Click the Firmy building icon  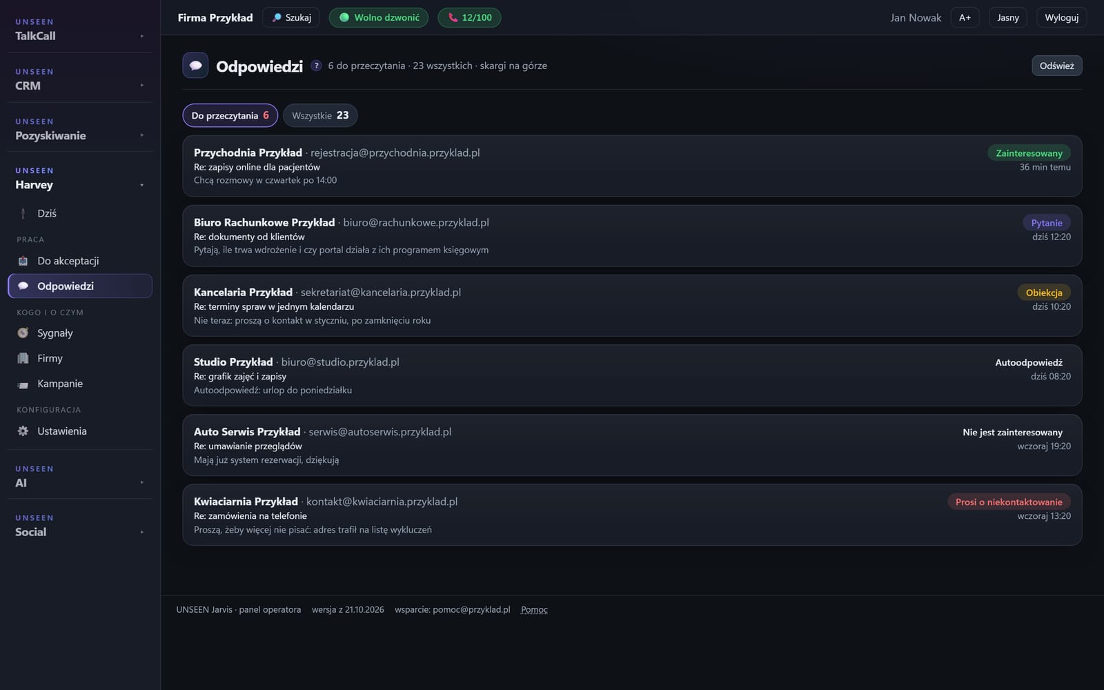pos(23,359)
